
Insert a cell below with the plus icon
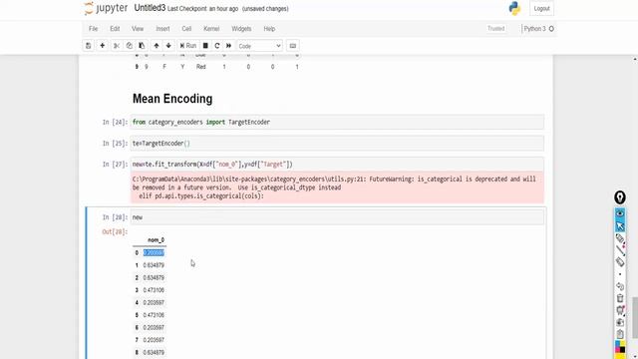102,46
